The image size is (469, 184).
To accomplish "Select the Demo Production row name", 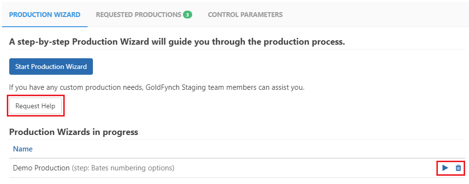I will 41,168.
